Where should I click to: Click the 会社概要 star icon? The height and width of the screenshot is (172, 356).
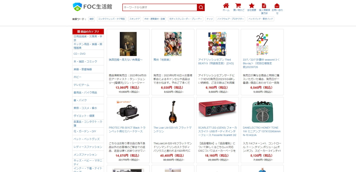click(x=252, y=6)
